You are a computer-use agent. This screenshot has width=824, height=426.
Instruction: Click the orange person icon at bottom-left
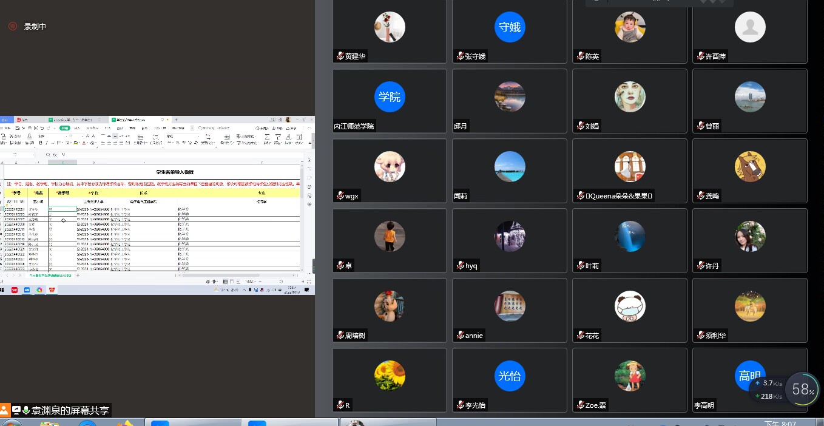(x=5, y=410)
